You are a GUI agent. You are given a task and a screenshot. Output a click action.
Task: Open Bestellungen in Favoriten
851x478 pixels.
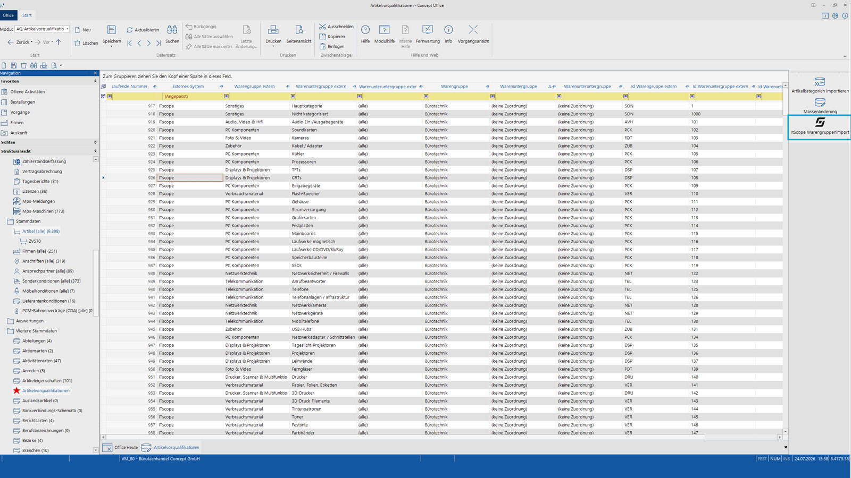click(x=22, y=102)
